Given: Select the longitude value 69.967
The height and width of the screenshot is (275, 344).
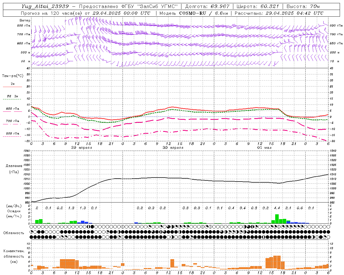Looking at the screenshot, I should 220,6.
